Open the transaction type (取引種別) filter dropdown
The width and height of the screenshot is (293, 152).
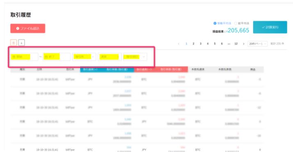click(x=135, y=57)
